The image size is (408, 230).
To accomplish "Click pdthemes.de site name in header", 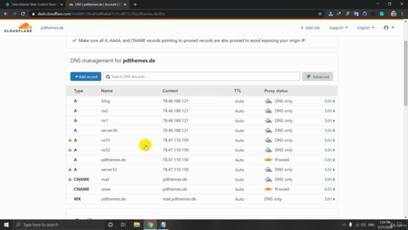I will click(x=52, y=27).
